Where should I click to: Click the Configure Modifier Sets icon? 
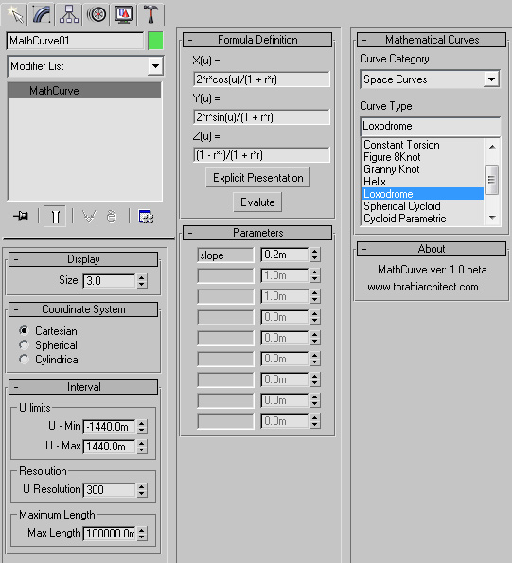146,217
